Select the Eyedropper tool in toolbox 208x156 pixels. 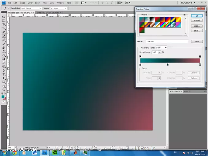point(4,36)
